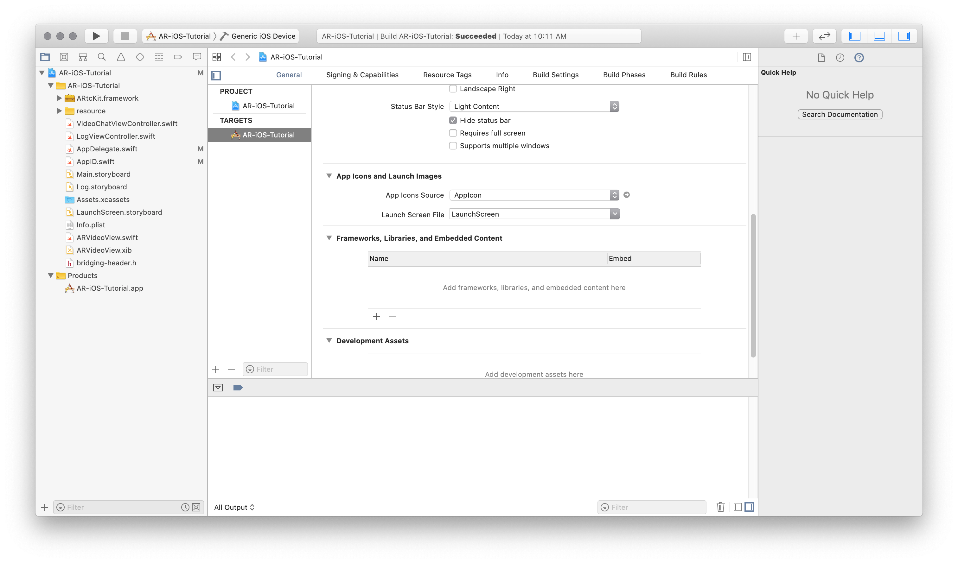Toggle the Navigator panel visibility
This screenshot has height=563, width=958.
tap(855, 36)
